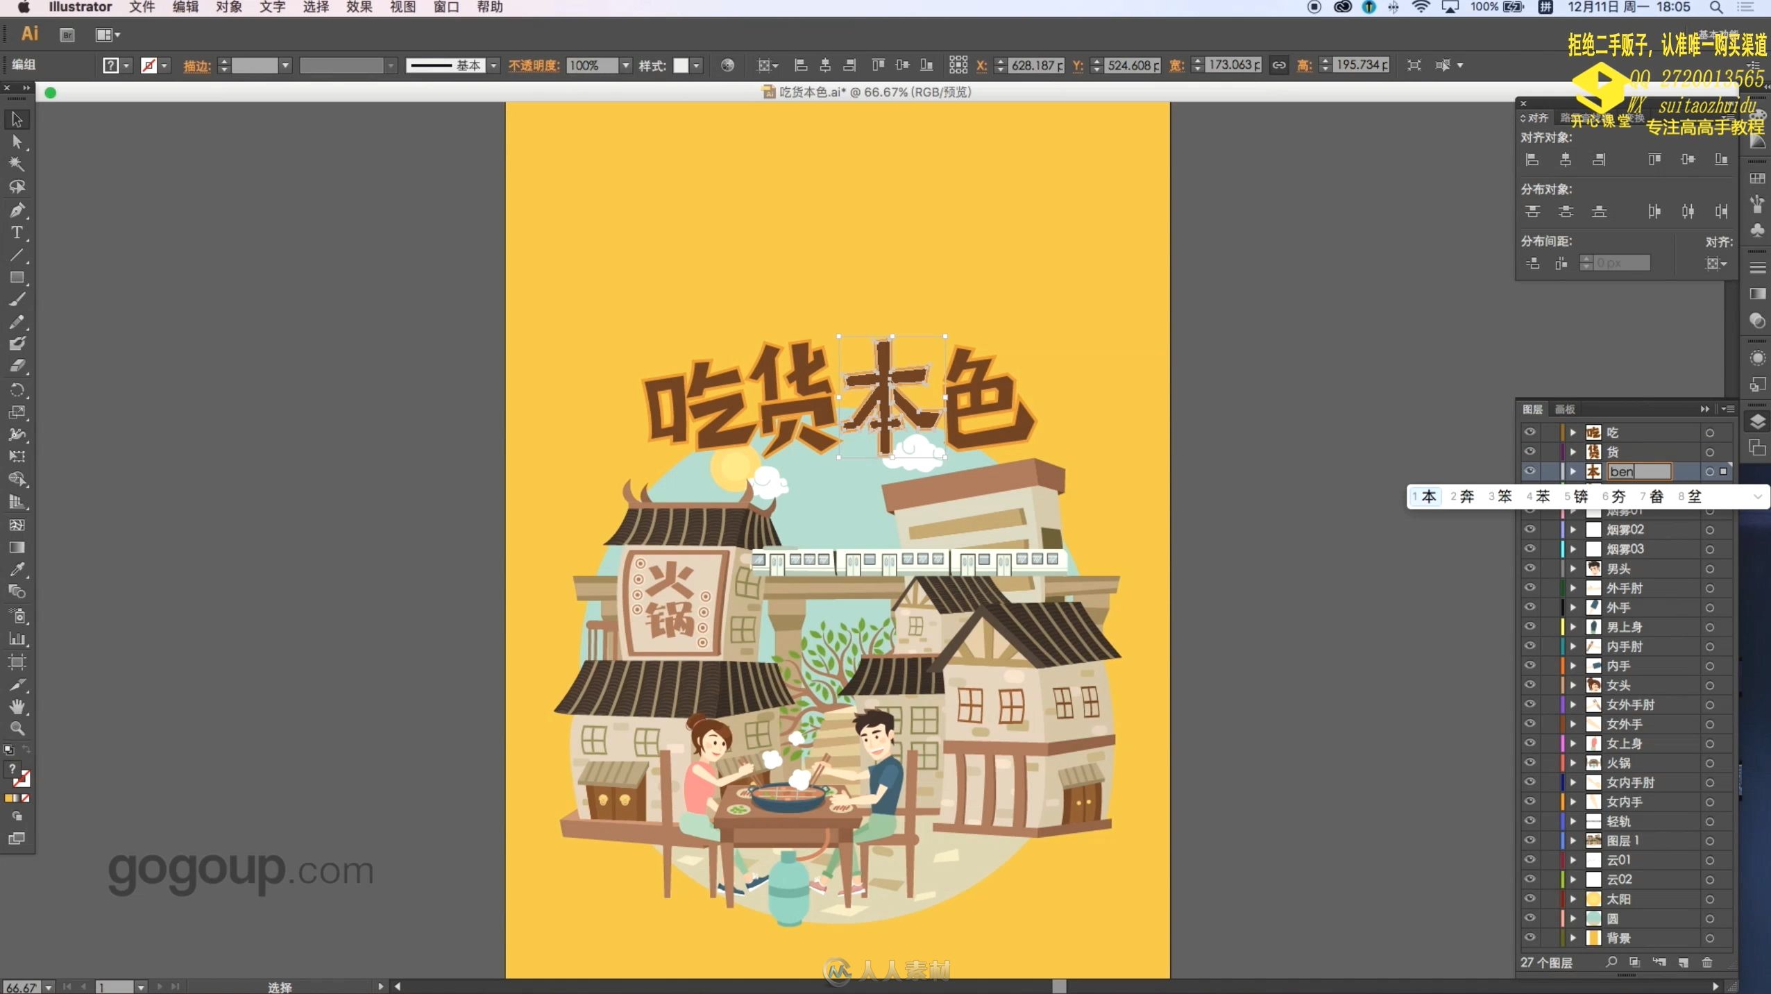Select the Scale tool

coord(17,412)
